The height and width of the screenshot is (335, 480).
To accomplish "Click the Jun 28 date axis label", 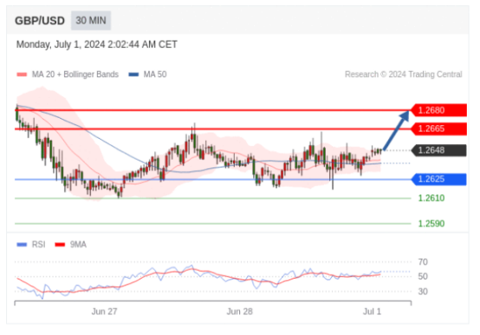I will click(x=239, y=312).
